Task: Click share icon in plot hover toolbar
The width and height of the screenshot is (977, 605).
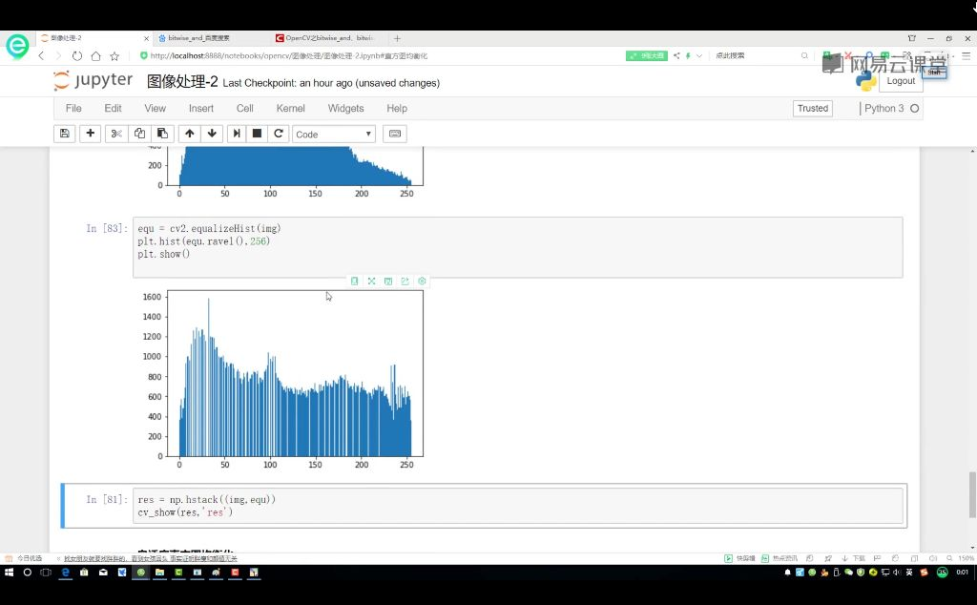Action: 405,281
